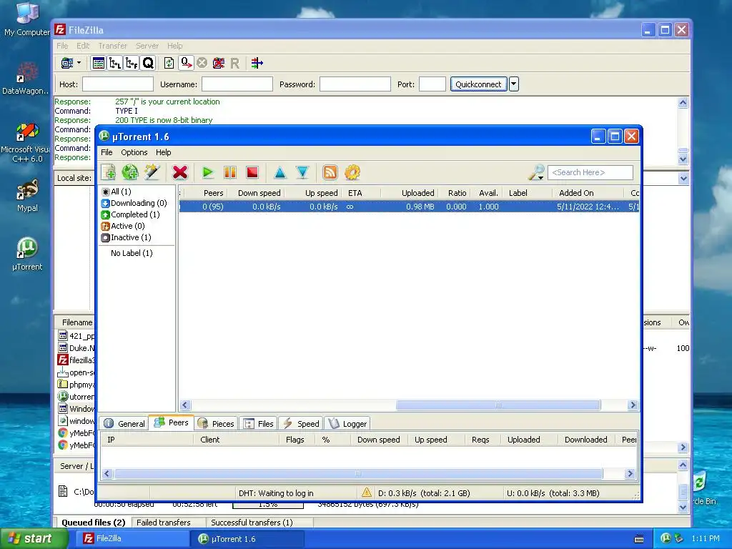Switch to Failed transfers tab in FileZilla
This screenshot has height=549, width=732.
click(164, 523)
